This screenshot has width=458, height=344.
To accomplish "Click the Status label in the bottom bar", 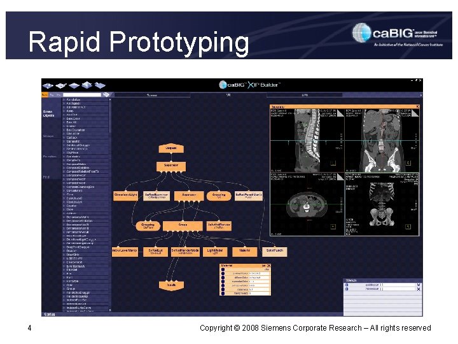I will (x=49, y=314).
